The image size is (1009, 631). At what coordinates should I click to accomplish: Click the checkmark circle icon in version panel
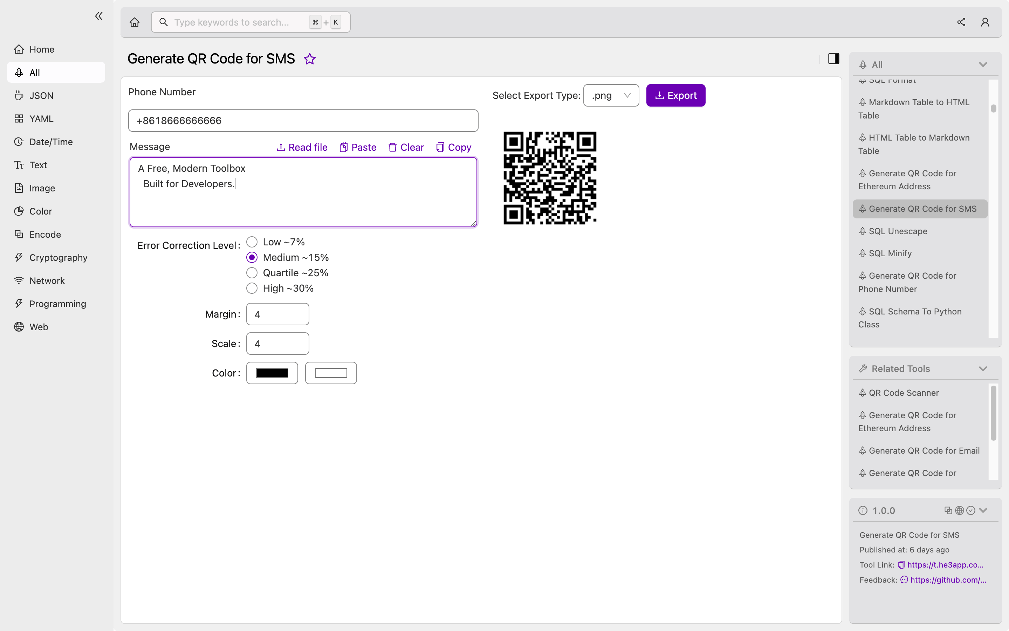[971, 510]
